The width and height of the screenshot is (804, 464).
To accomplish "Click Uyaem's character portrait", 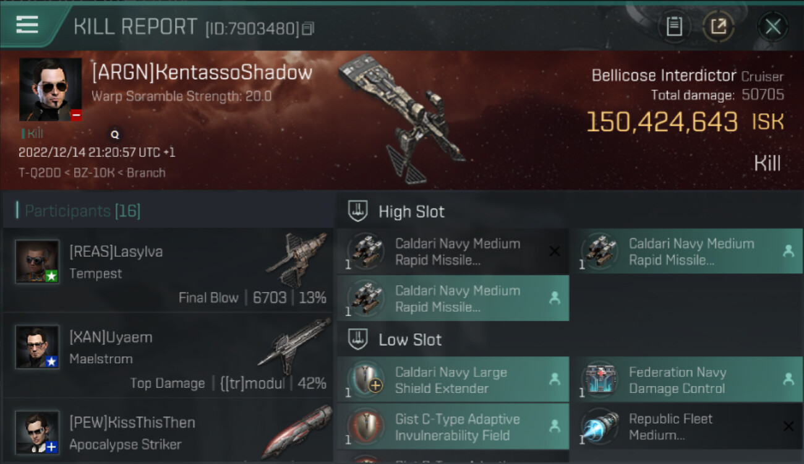I will (x=37, y=347).
